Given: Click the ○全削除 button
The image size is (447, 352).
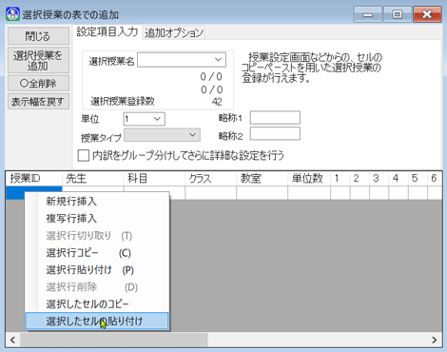Looking at the screenshot, I should 38,84.
